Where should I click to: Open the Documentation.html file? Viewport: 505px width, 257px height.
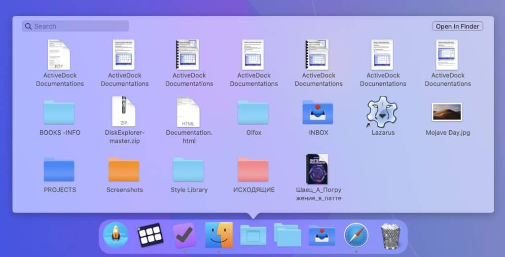point(188,112)
